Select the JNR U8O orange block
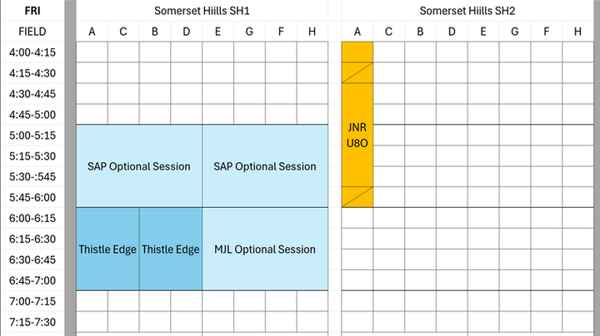This screenshot has height=336, width=600. coord(357,125)
